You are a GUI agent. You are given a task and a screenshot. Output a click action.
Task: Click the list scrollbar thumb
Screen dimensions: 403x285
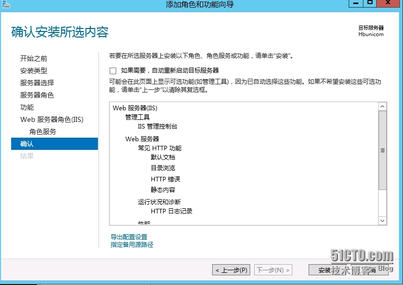(382, 150)
